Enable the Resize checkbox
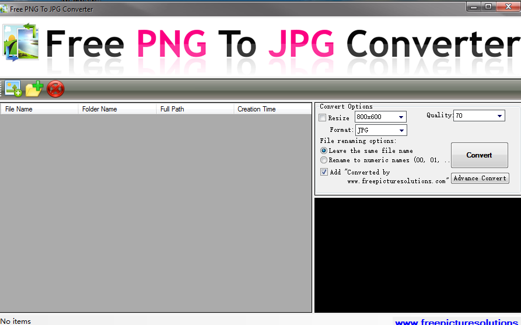This screenshot has width=521, height=325. tap(322, 118)
